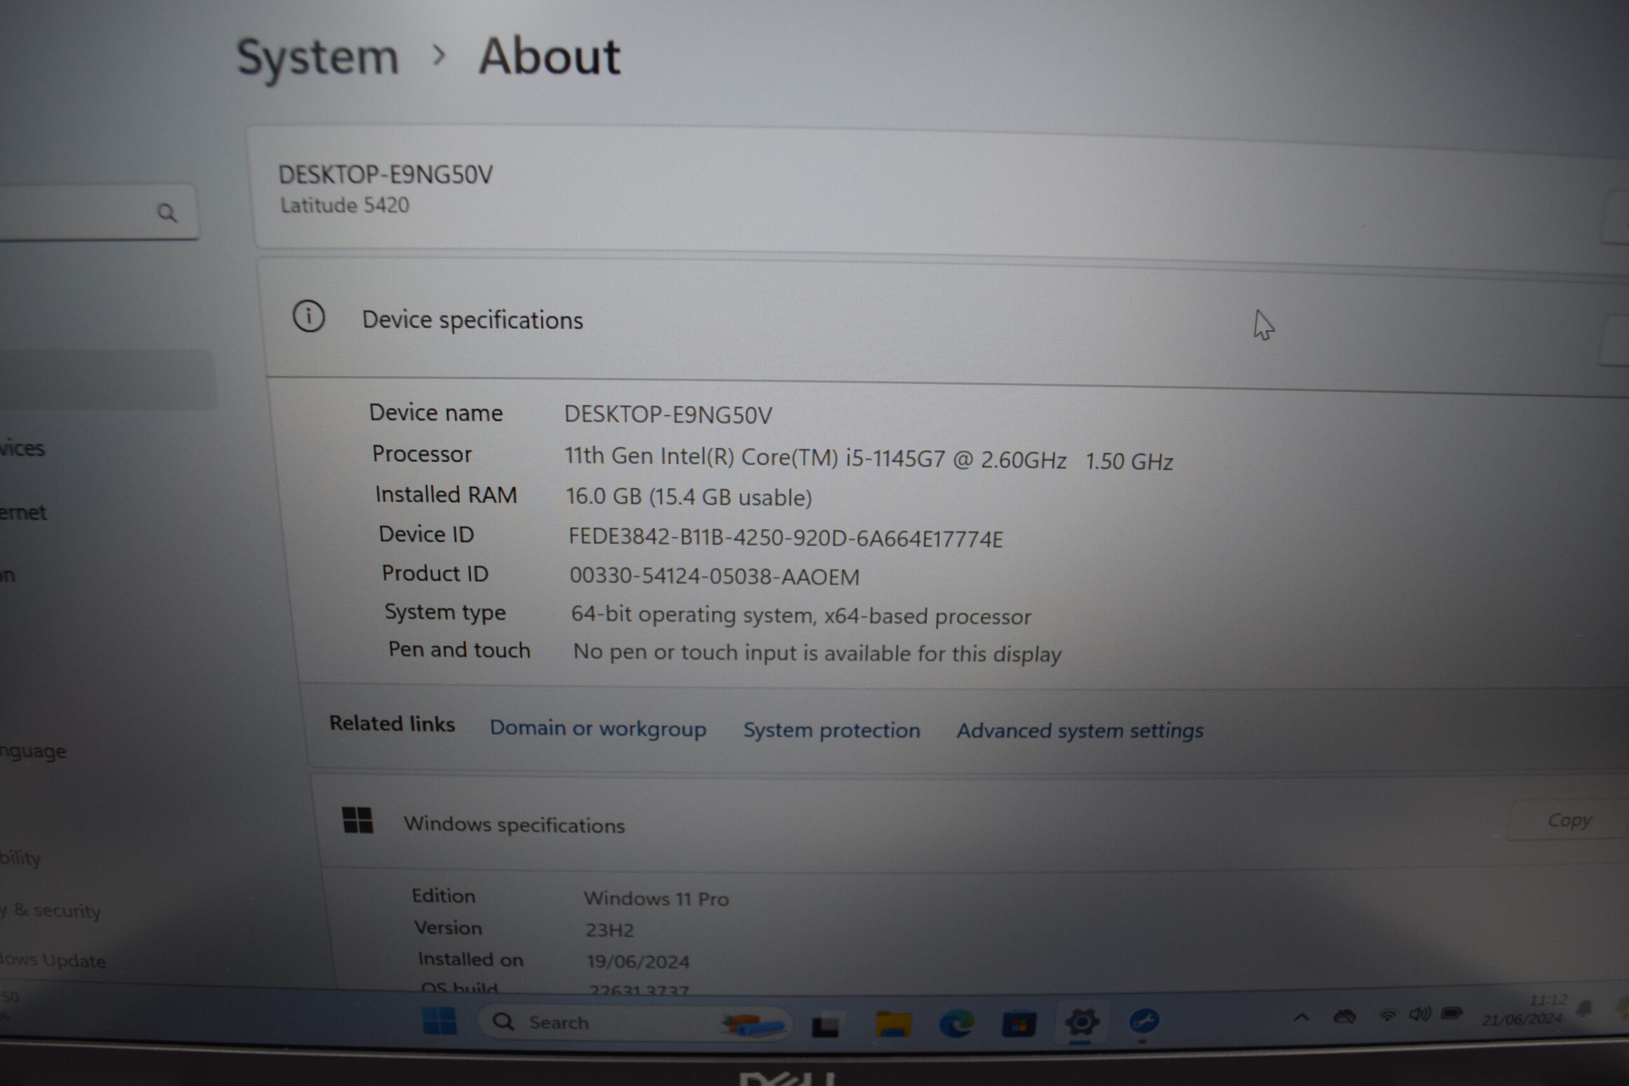This screenshot has width=1629, height=1086.
Task: Open Advanced system settings link
Action: tap(1080, 731)
